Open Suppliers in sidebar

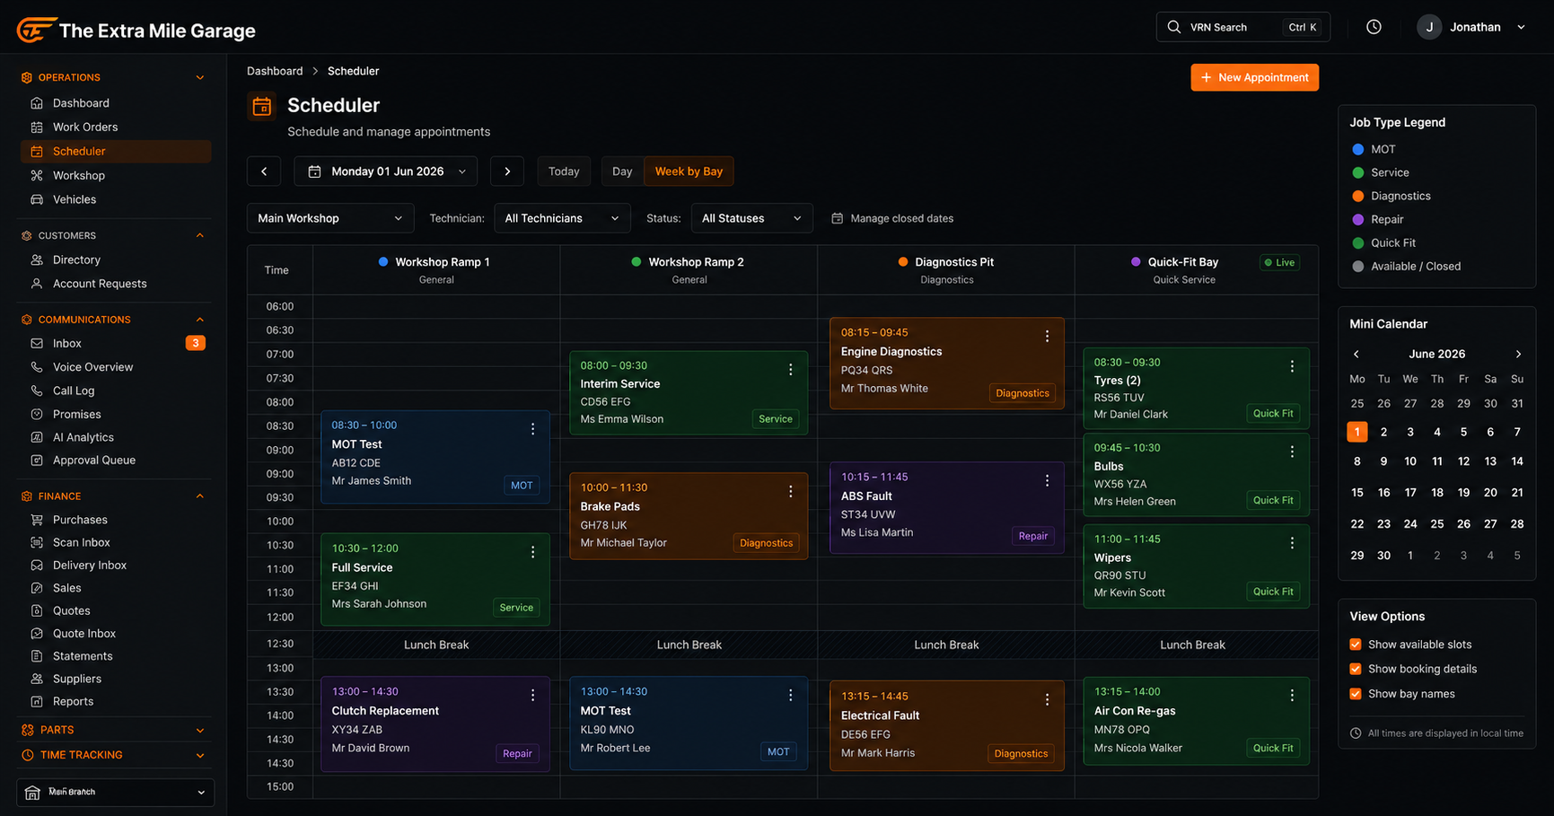pos(77,679)
